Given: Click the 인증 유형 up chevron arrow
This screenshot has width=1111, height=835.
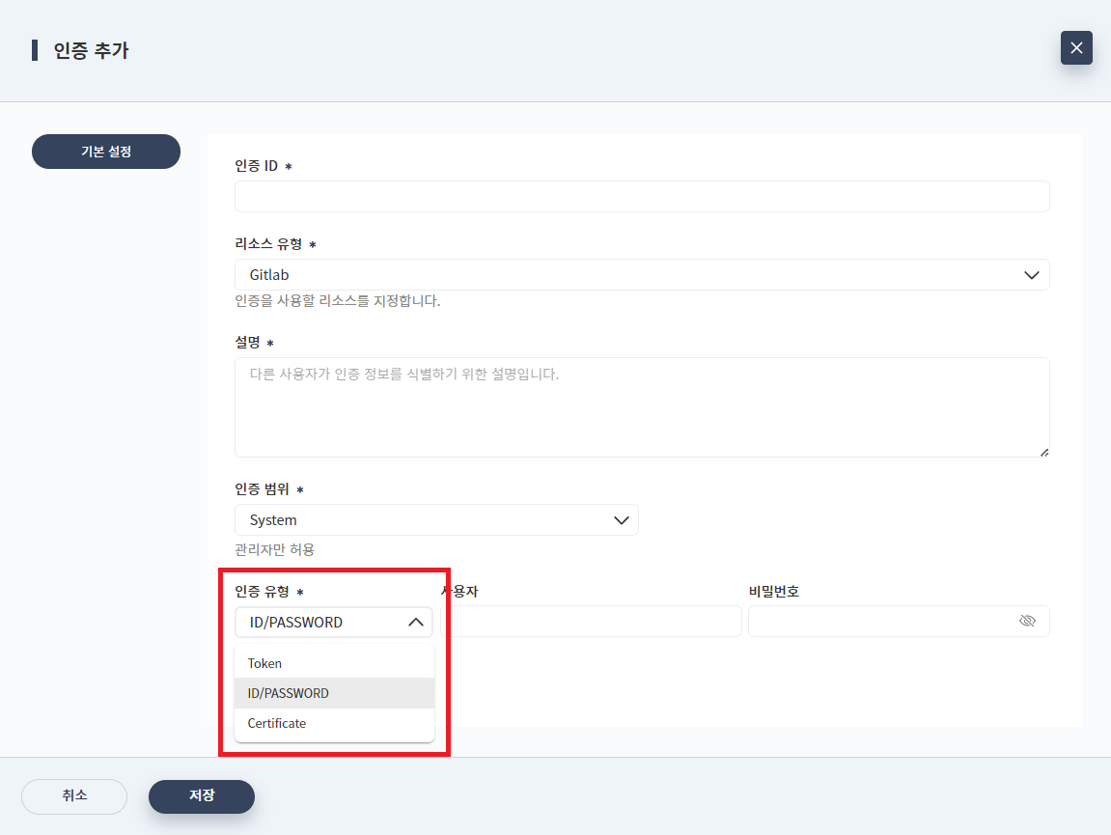Looking at the screenshot, I should (x=416, y=622).
